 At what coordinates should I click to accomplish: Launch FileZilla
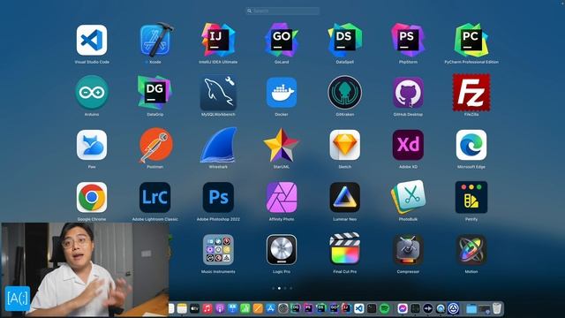471,92
